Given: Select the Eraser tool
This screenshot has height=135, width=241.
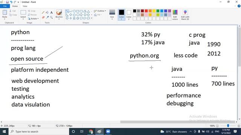Looking at the screenshot, I should click(43, 18).
